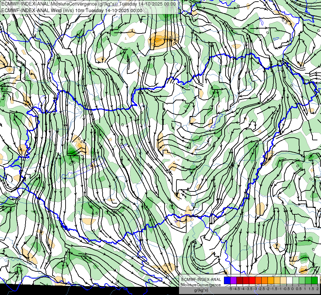Click the darkest red legend swatch
This screenshot has width=321, height=295.
[x=240, y=280]
